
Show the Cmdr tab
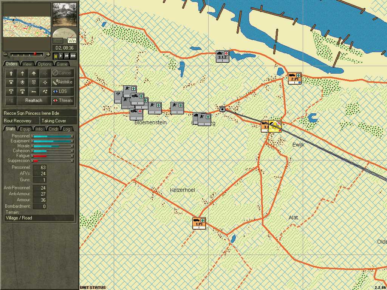[x=53, y=129]
